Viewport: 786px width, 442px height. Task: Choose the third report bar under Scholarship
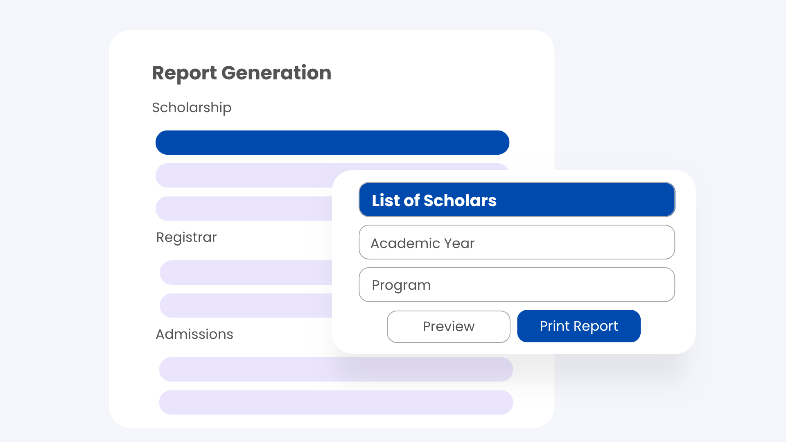pyautogui.click(x=244, y=209)
